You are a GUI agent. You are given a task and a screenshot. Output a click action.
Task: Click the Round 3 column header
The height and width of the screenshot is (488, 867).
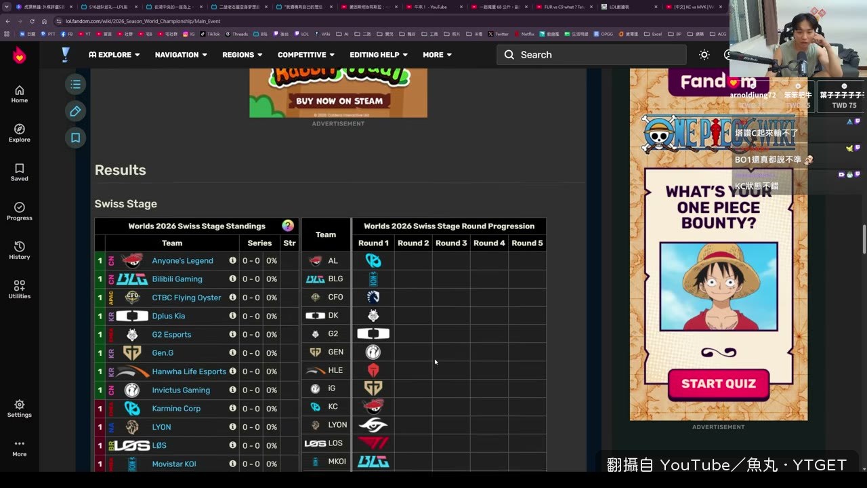tap(451, 243)
